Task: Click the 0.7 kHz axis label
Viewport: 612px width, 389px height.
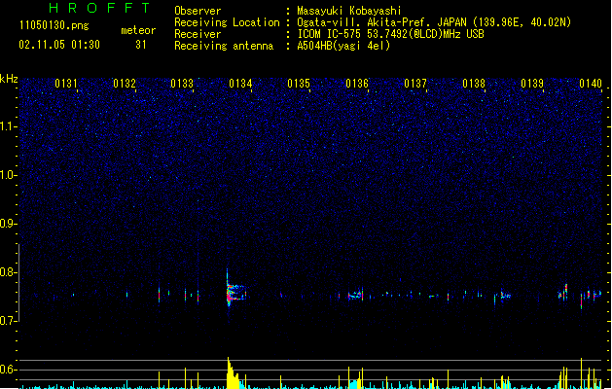Action: [x=9, y=321]
